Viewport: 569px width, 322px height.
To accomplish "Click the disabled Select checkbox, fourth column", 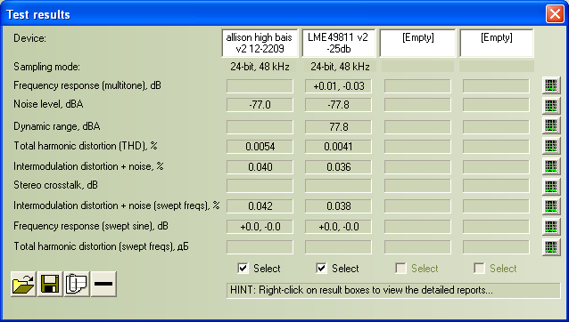I will [479, 269].
